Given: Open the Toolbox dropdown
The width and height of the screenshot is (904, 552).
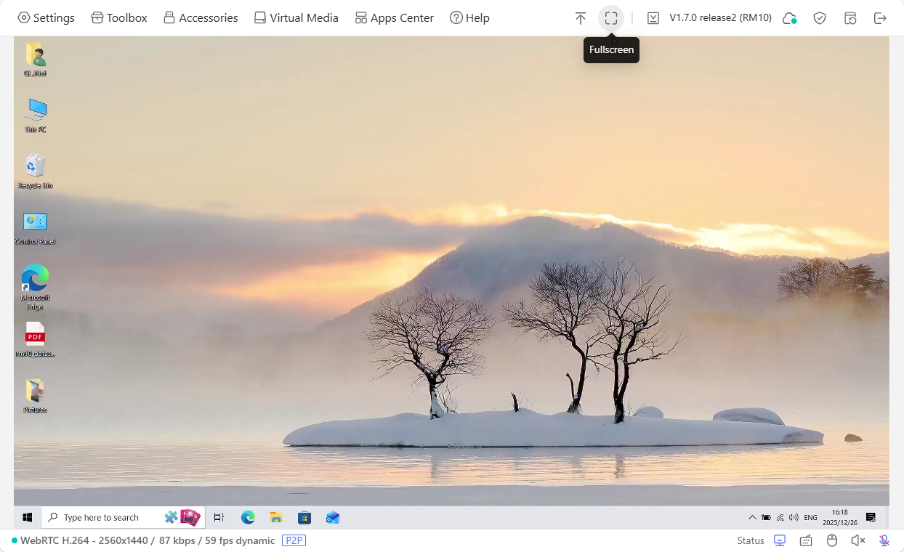Looking at the screenshot, I should click(118, 17).
